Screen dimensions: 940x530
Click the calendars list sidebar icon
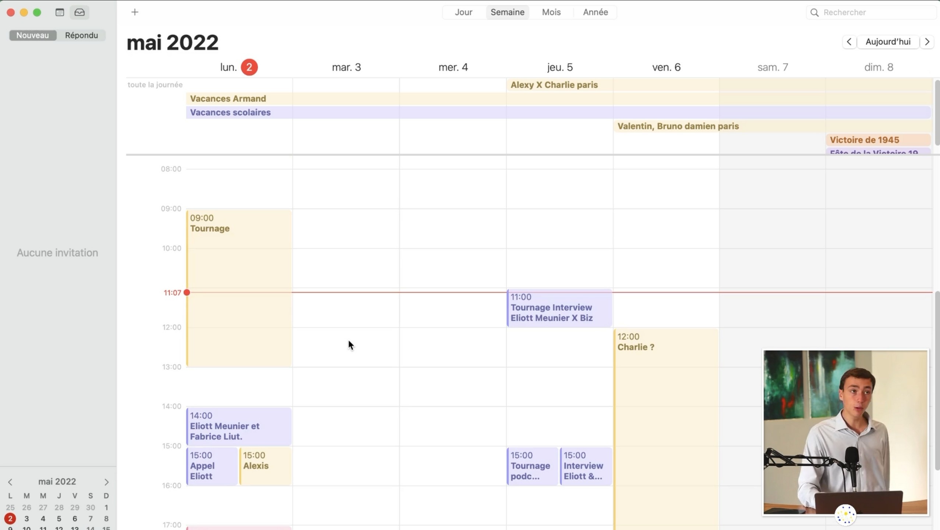tap(60, 13)
